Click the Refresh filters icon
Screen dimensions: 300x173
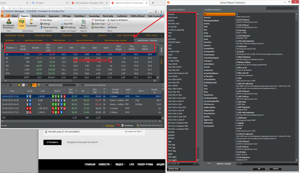109,27
